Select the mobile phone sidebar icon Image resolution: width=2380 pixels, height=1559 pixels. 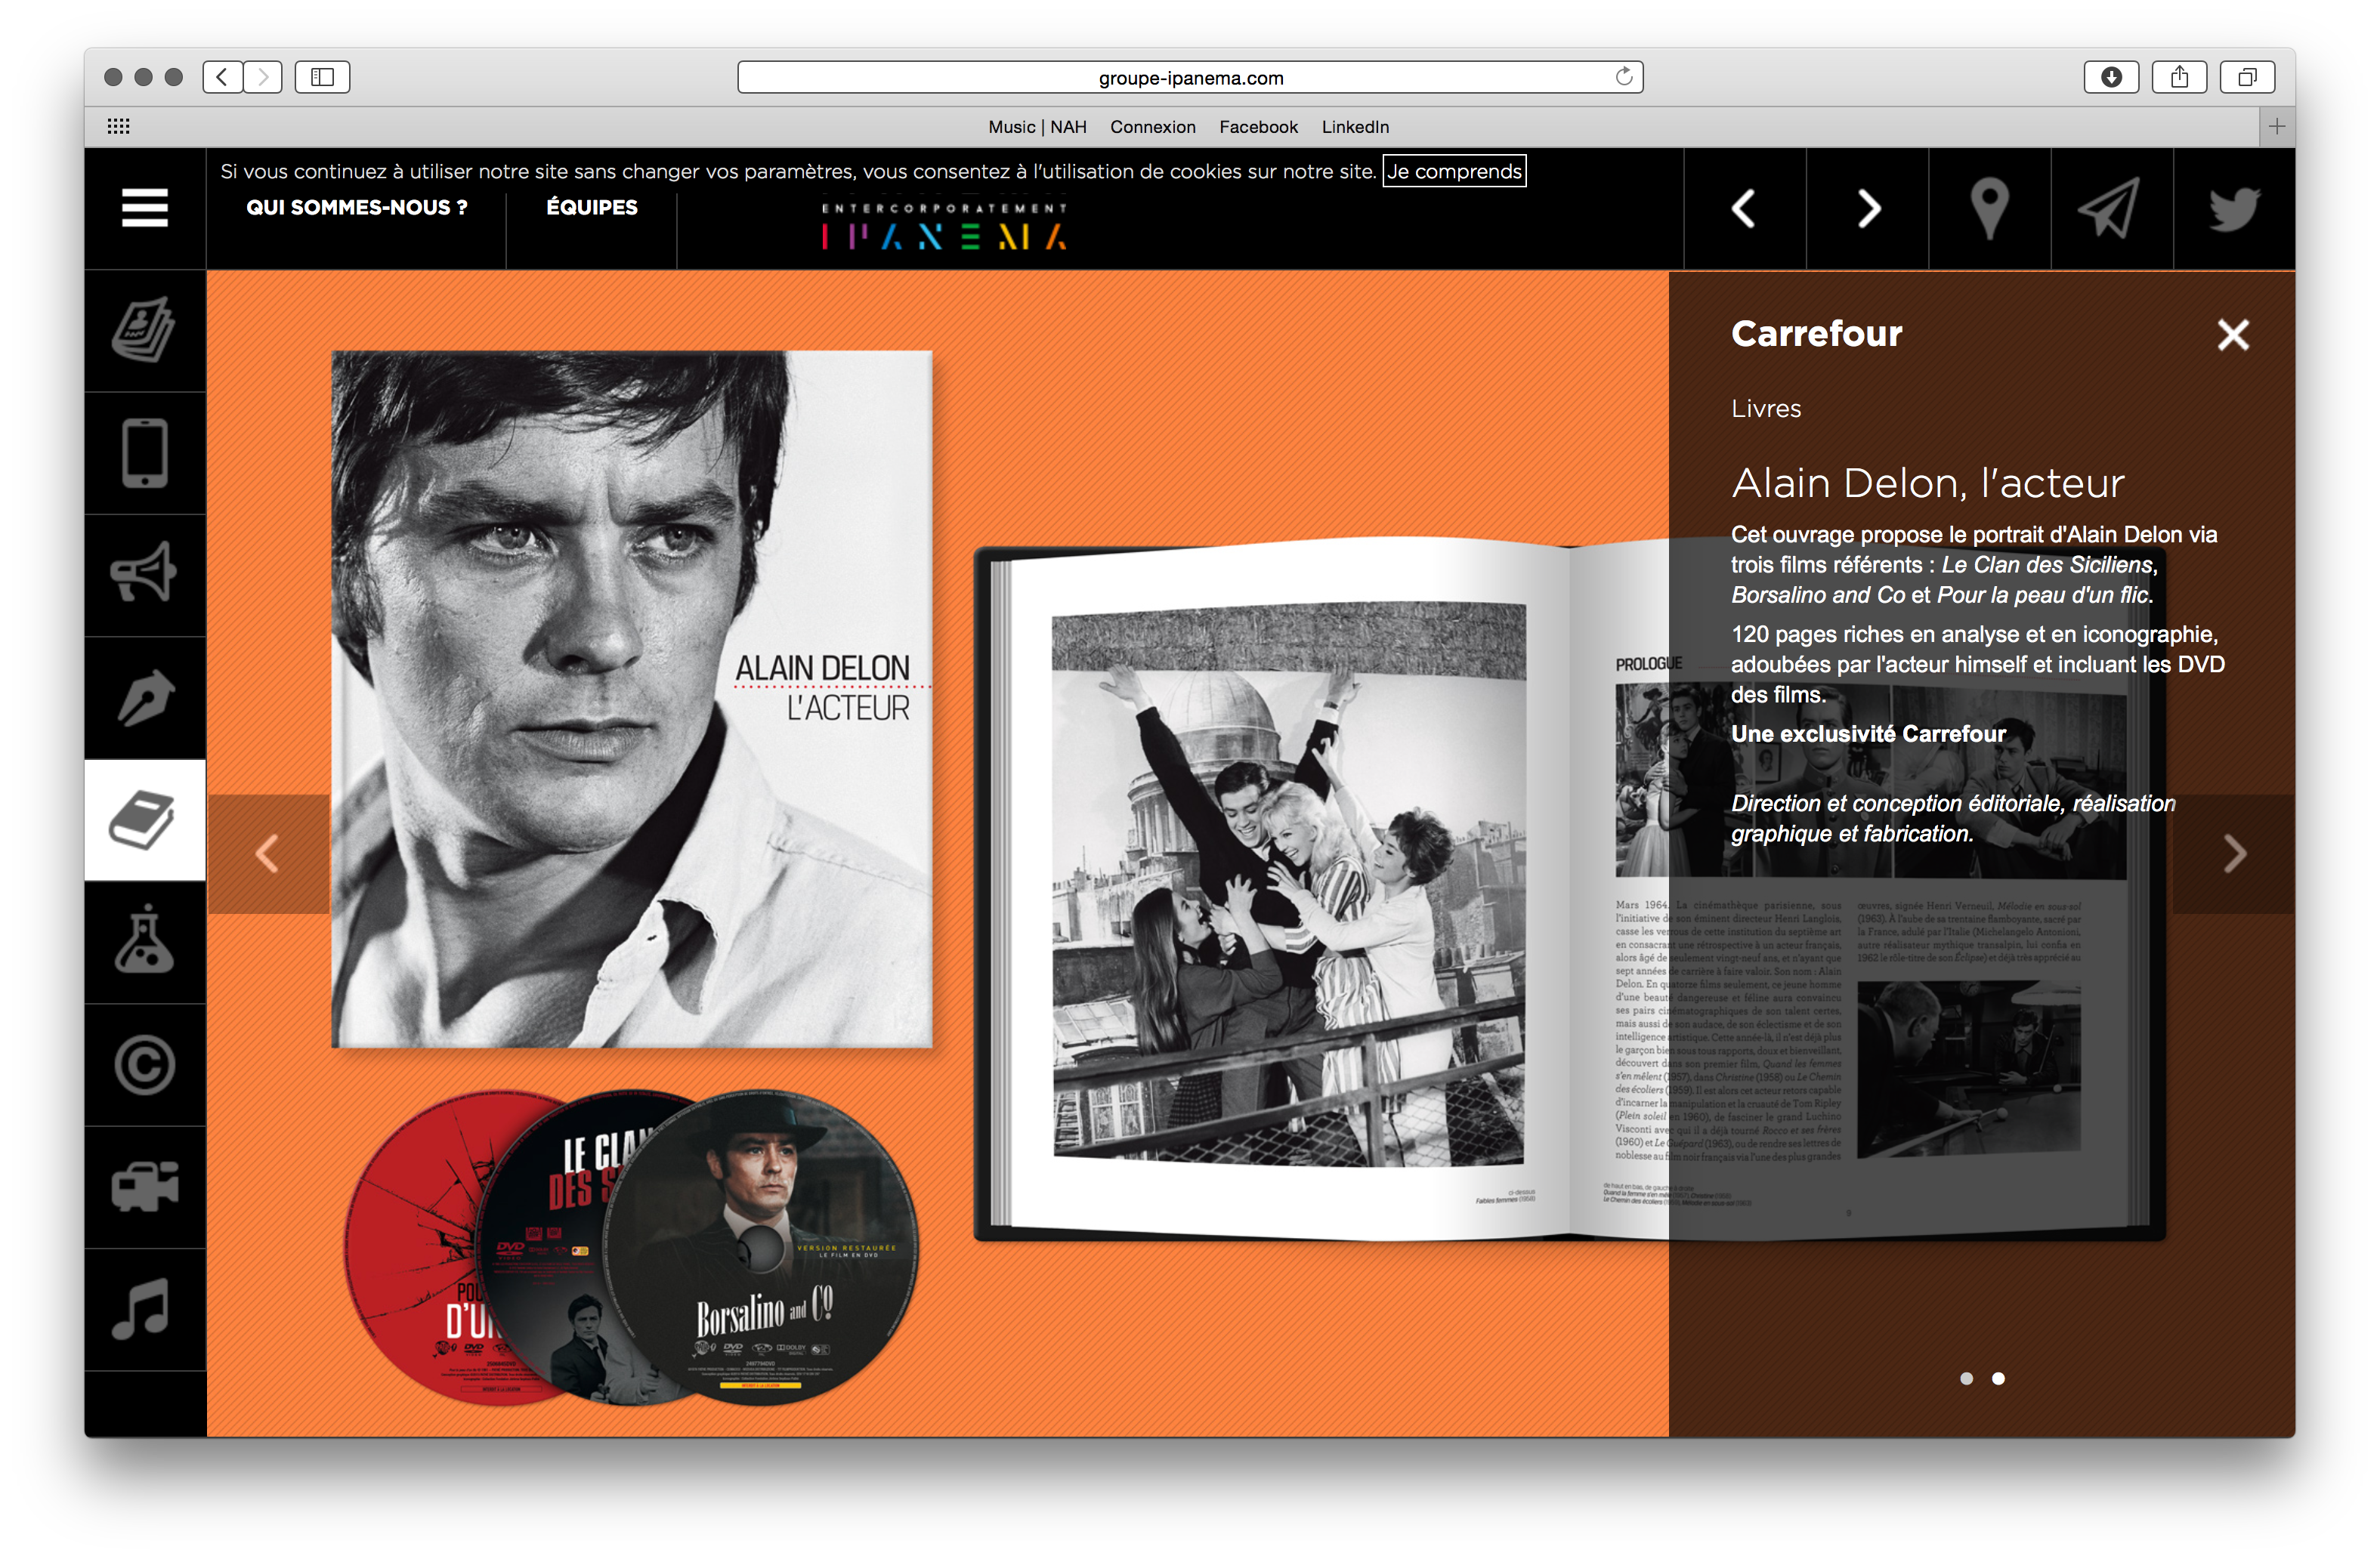144,453
